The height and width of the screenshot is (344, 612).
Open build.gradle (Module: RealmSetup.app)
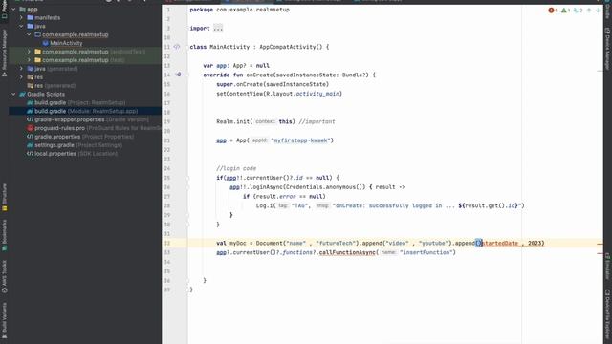click(x=86, y=111)
